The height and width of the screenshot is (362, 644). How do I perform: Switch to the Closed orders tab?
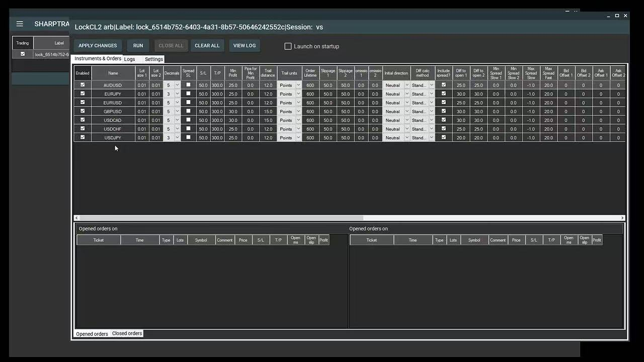[127, 333]
